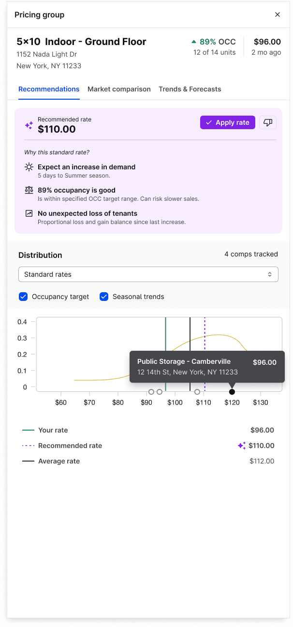This screenshot has height=627, width=293.
Task: Select the Recommendations tab
Action: [x=49, y=89]
